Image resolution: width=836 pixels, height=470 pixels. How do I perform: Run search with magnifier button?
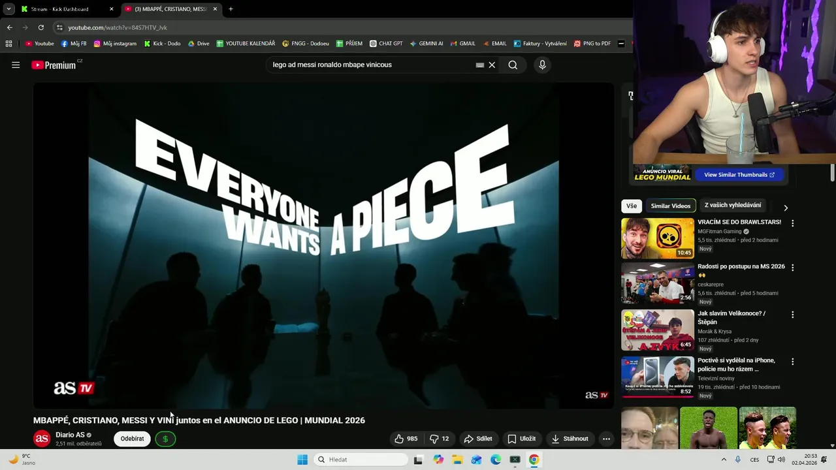(x=513, y=65)
